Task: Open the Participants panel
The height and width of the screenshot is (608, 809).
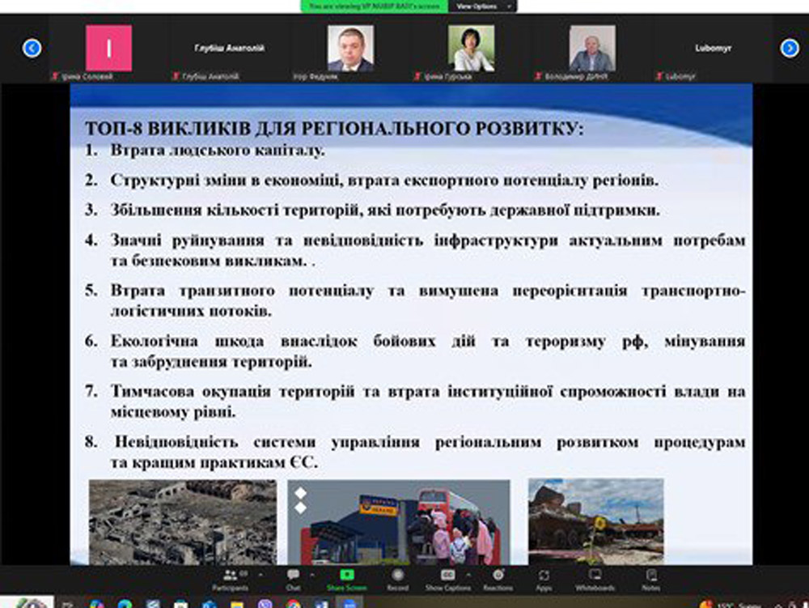Action: [x=230, y=578]
